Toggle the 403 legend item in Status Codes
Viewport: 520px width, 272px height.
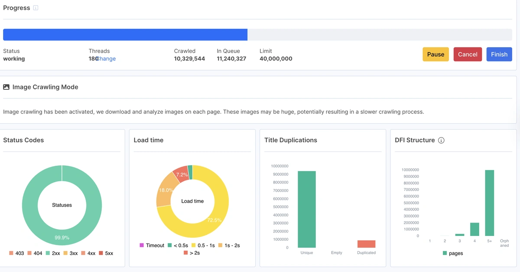(16, 253)
